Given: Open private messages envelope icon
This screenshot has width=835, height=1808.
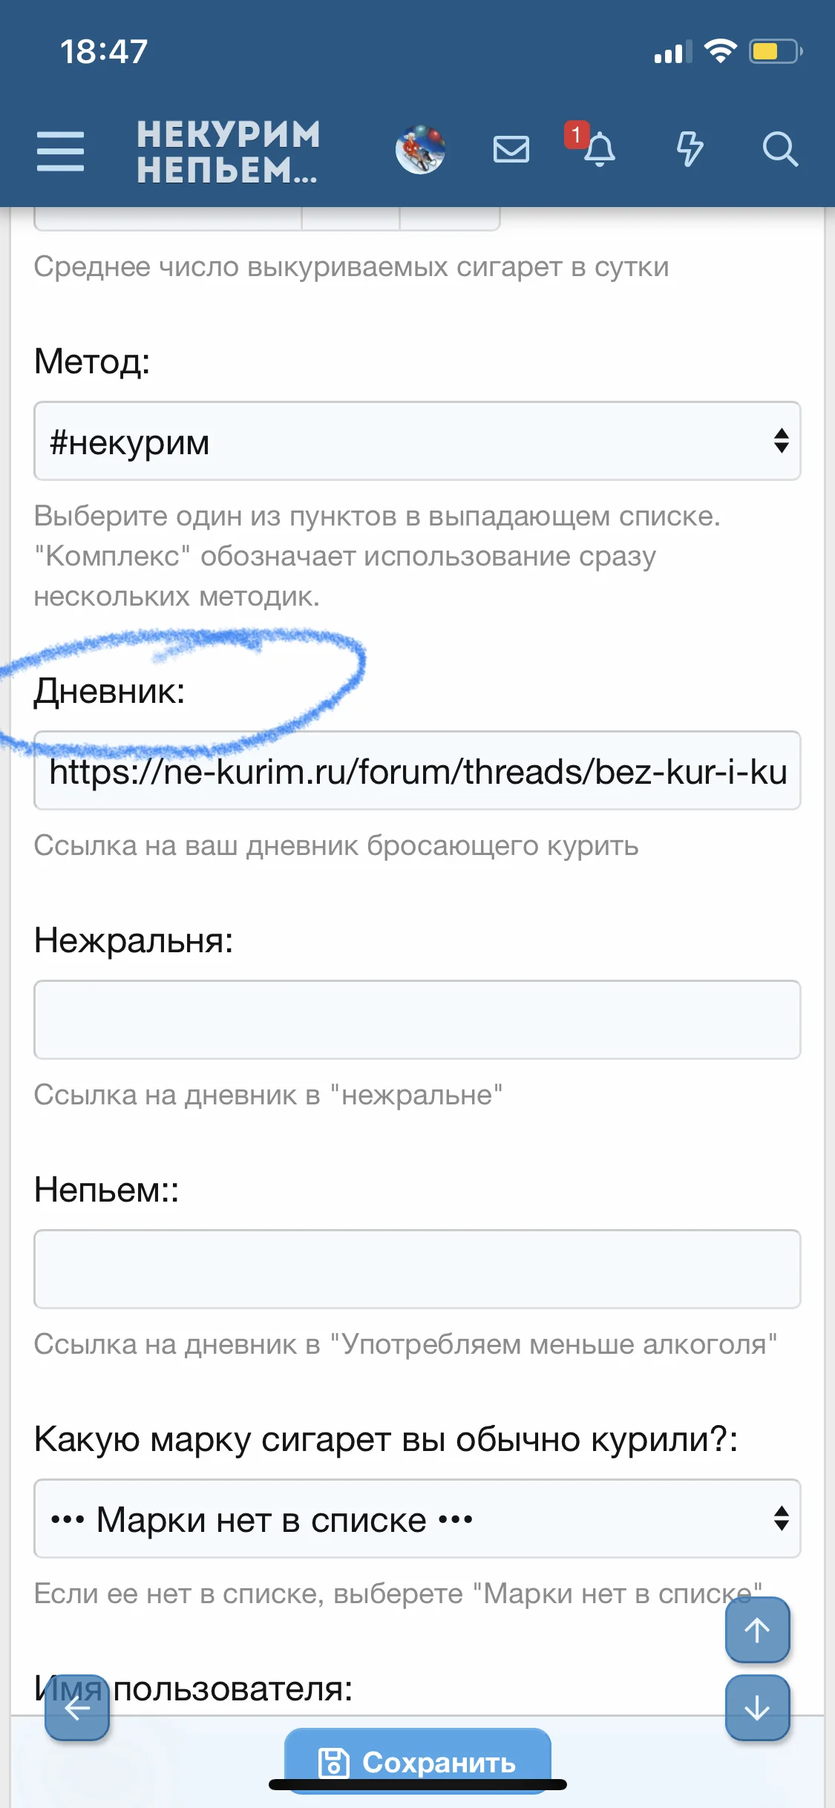Looking at the screenshot, I should point(511,150).
